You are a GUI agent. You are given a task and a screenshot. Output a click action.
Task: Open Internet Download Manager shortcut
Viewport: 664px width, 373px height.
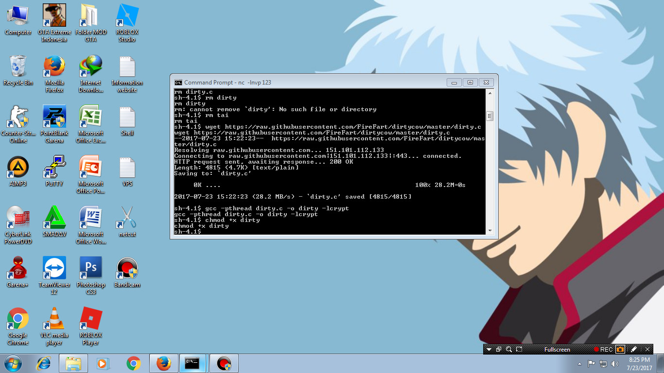[x=90, y=73]
